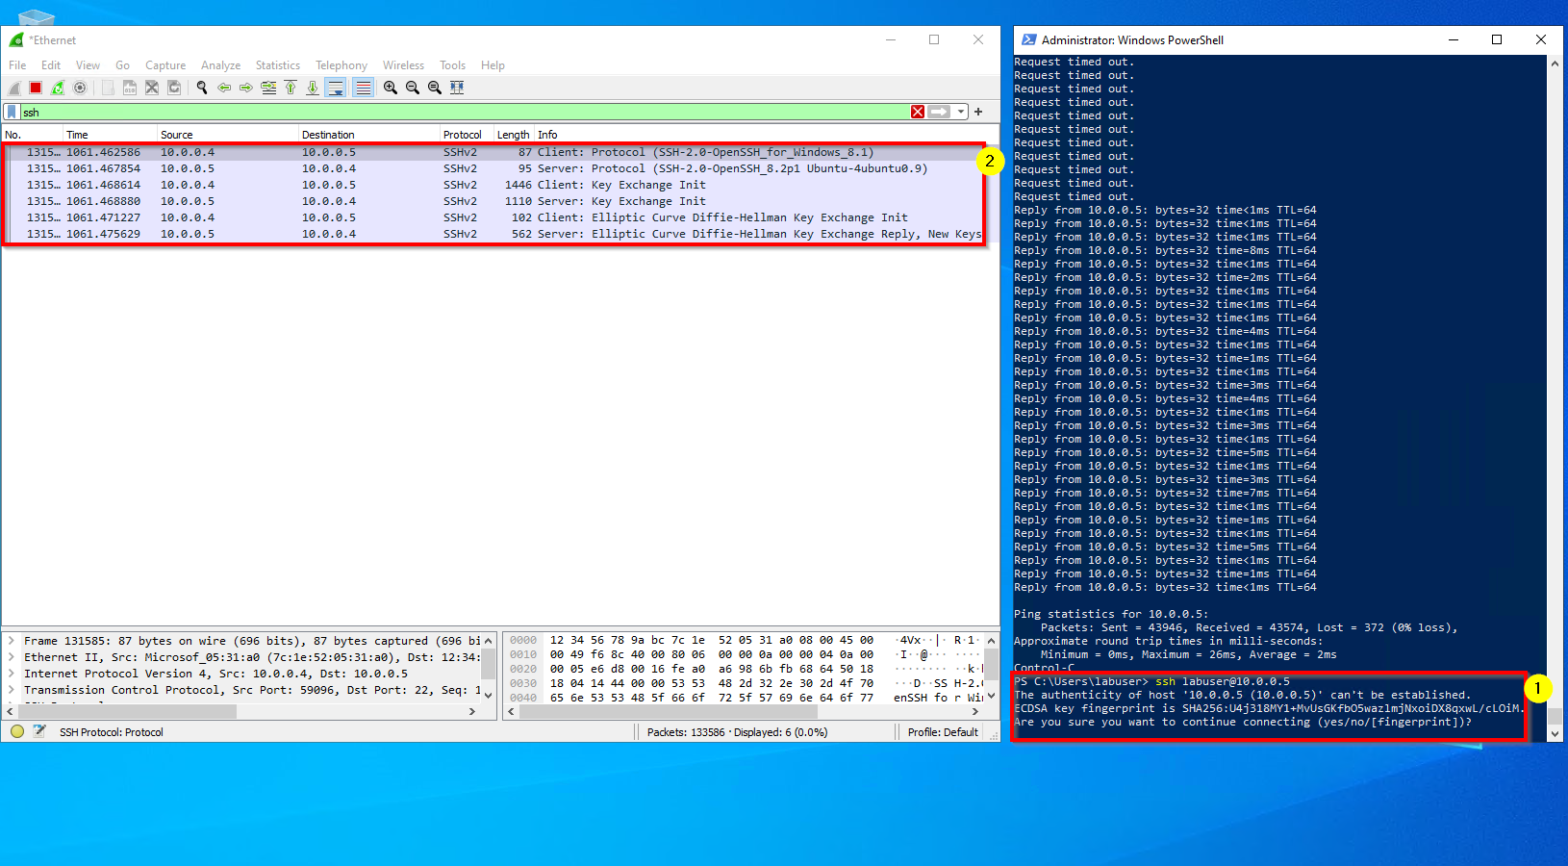Clear the ssh display filter
Image resolution: width=1568 pixels, height=866 pixels.
click(x=918, y=112)
